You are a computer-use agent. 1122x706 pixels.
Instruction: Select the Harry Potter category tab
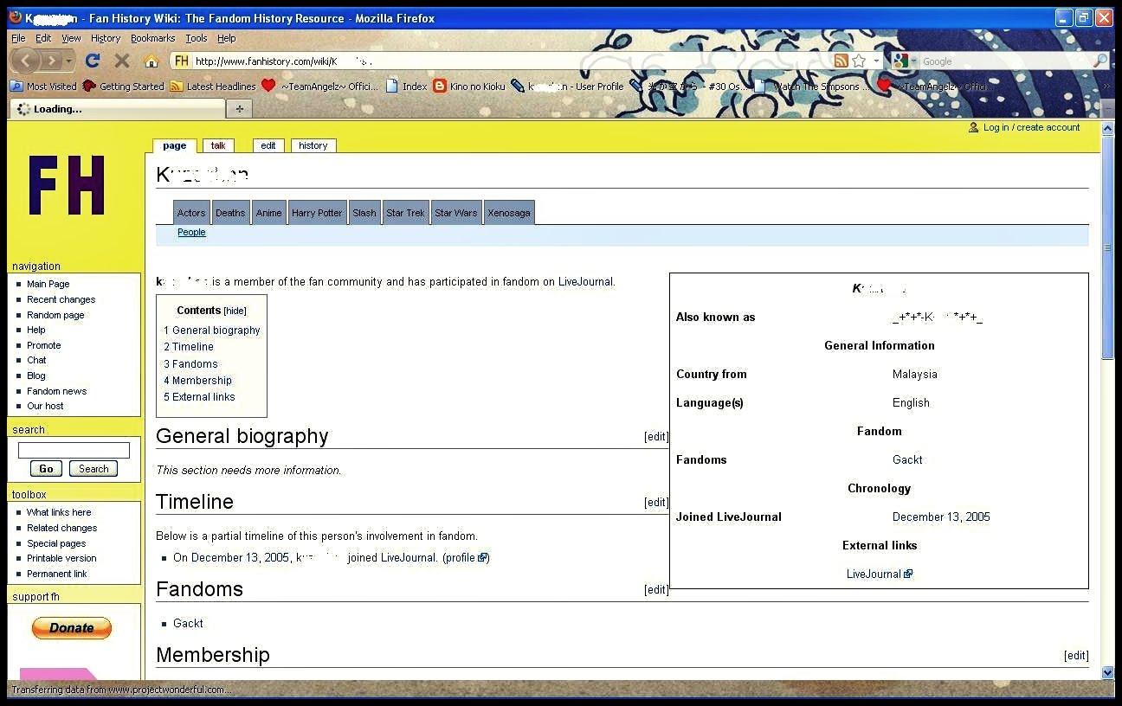point(317,213)
